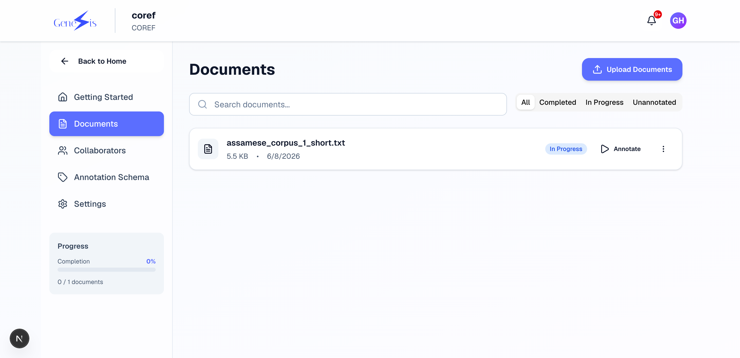740x358 pixels.
Task: Click the Completion label
Action: [x=73, y=261]
